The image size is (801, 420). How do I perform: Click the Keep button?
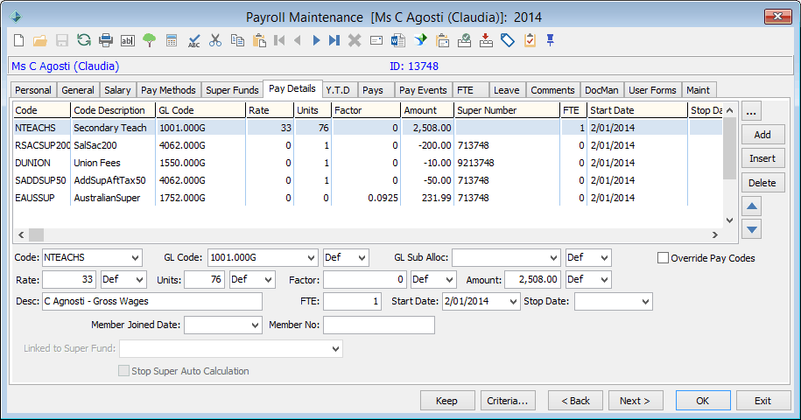click(x=447, y=401)
